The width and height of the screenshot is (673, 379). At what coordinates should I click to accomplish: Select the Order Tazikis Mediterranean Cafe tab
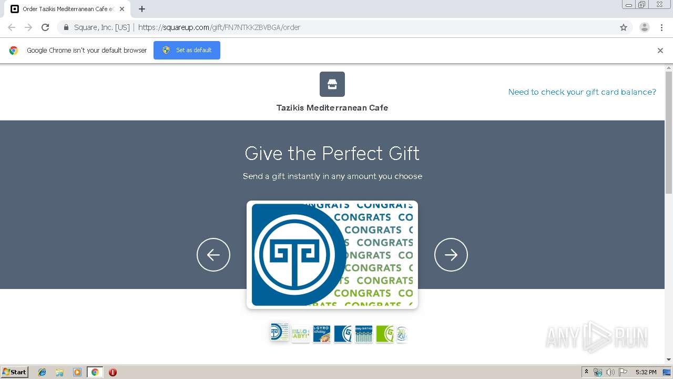pos(68,9)
